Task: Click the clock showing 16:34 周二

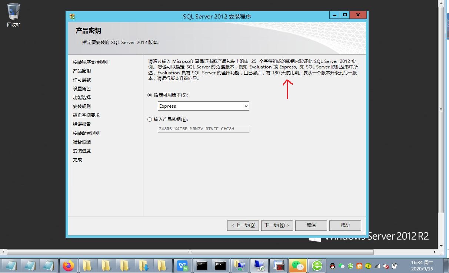Action: (422, 266)
